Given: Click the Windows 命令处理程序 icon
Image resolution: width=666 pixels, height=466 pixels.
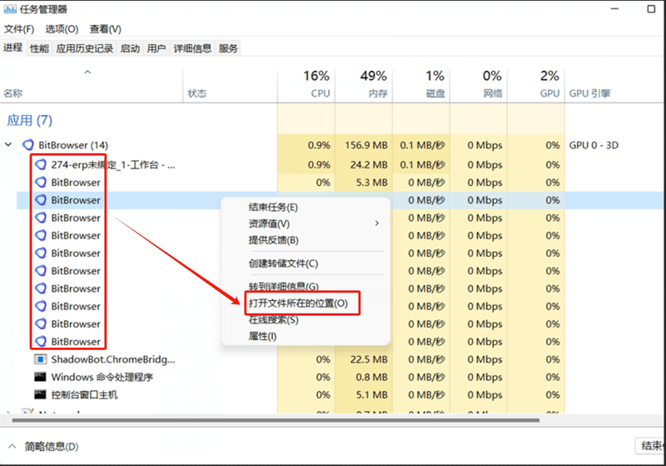Looking at the screenshot, I should [x=40, y=377].
